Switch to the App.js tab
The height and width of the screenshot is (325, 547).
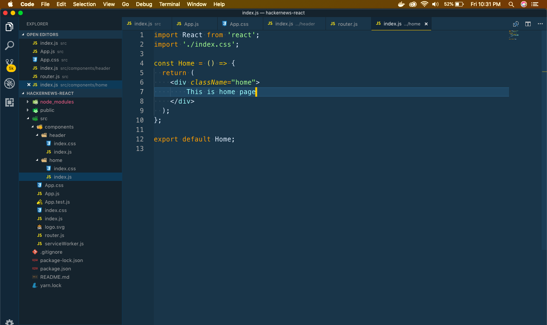(x=194, y=24)
